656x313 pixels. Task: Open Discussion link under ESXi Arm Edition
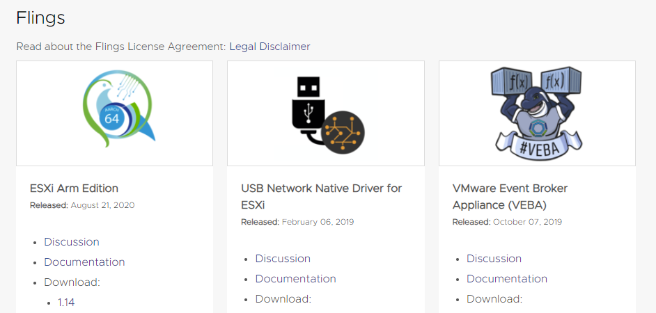tap(72, 242)
